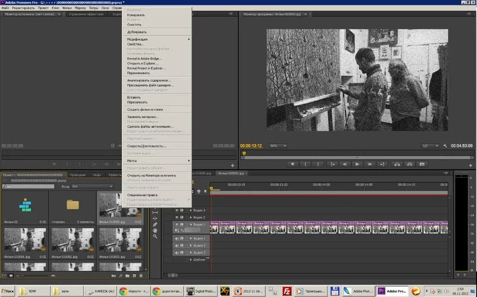Open the Метка submenu
The height and width of the screenshot is (297, 477).
[157, 161]
